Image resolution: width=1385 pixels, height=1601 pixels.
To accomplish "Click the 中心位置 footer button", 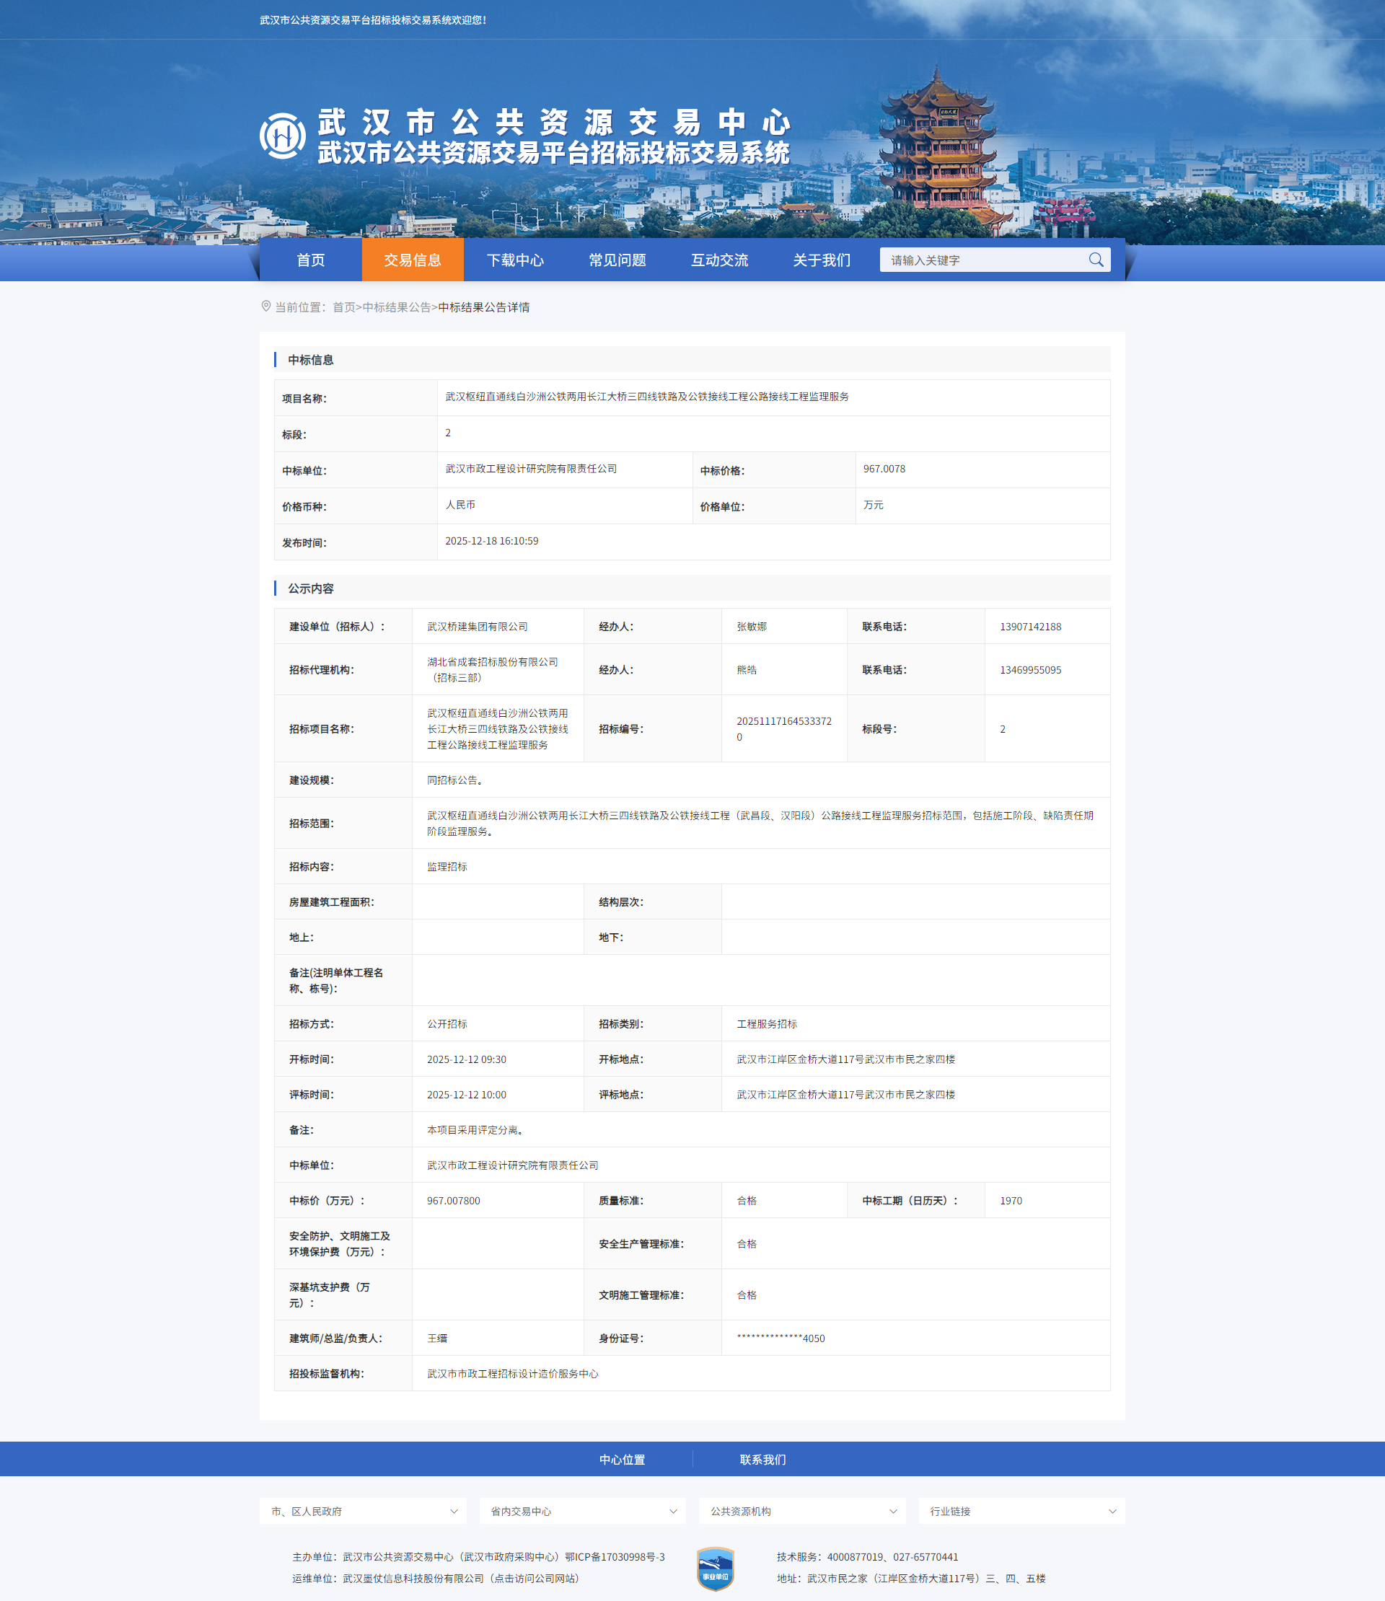I will pos(623,1459).
